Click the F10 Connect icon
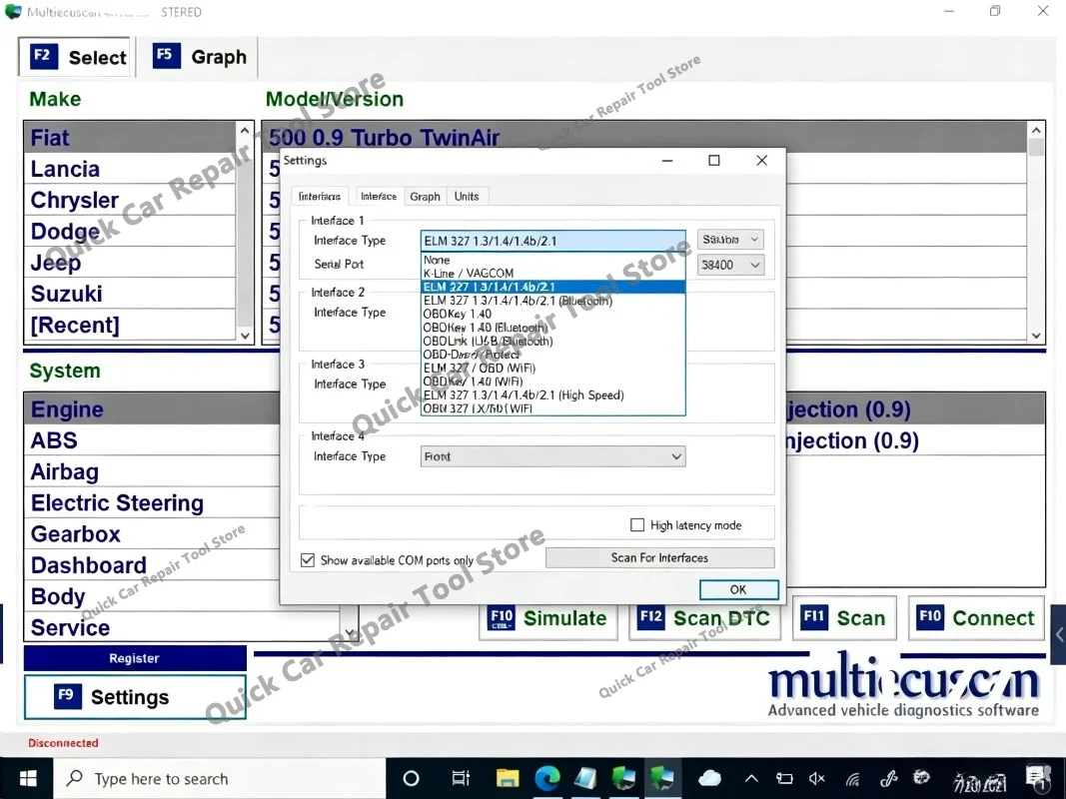1066x799 pixels. (x=929, y=617)
